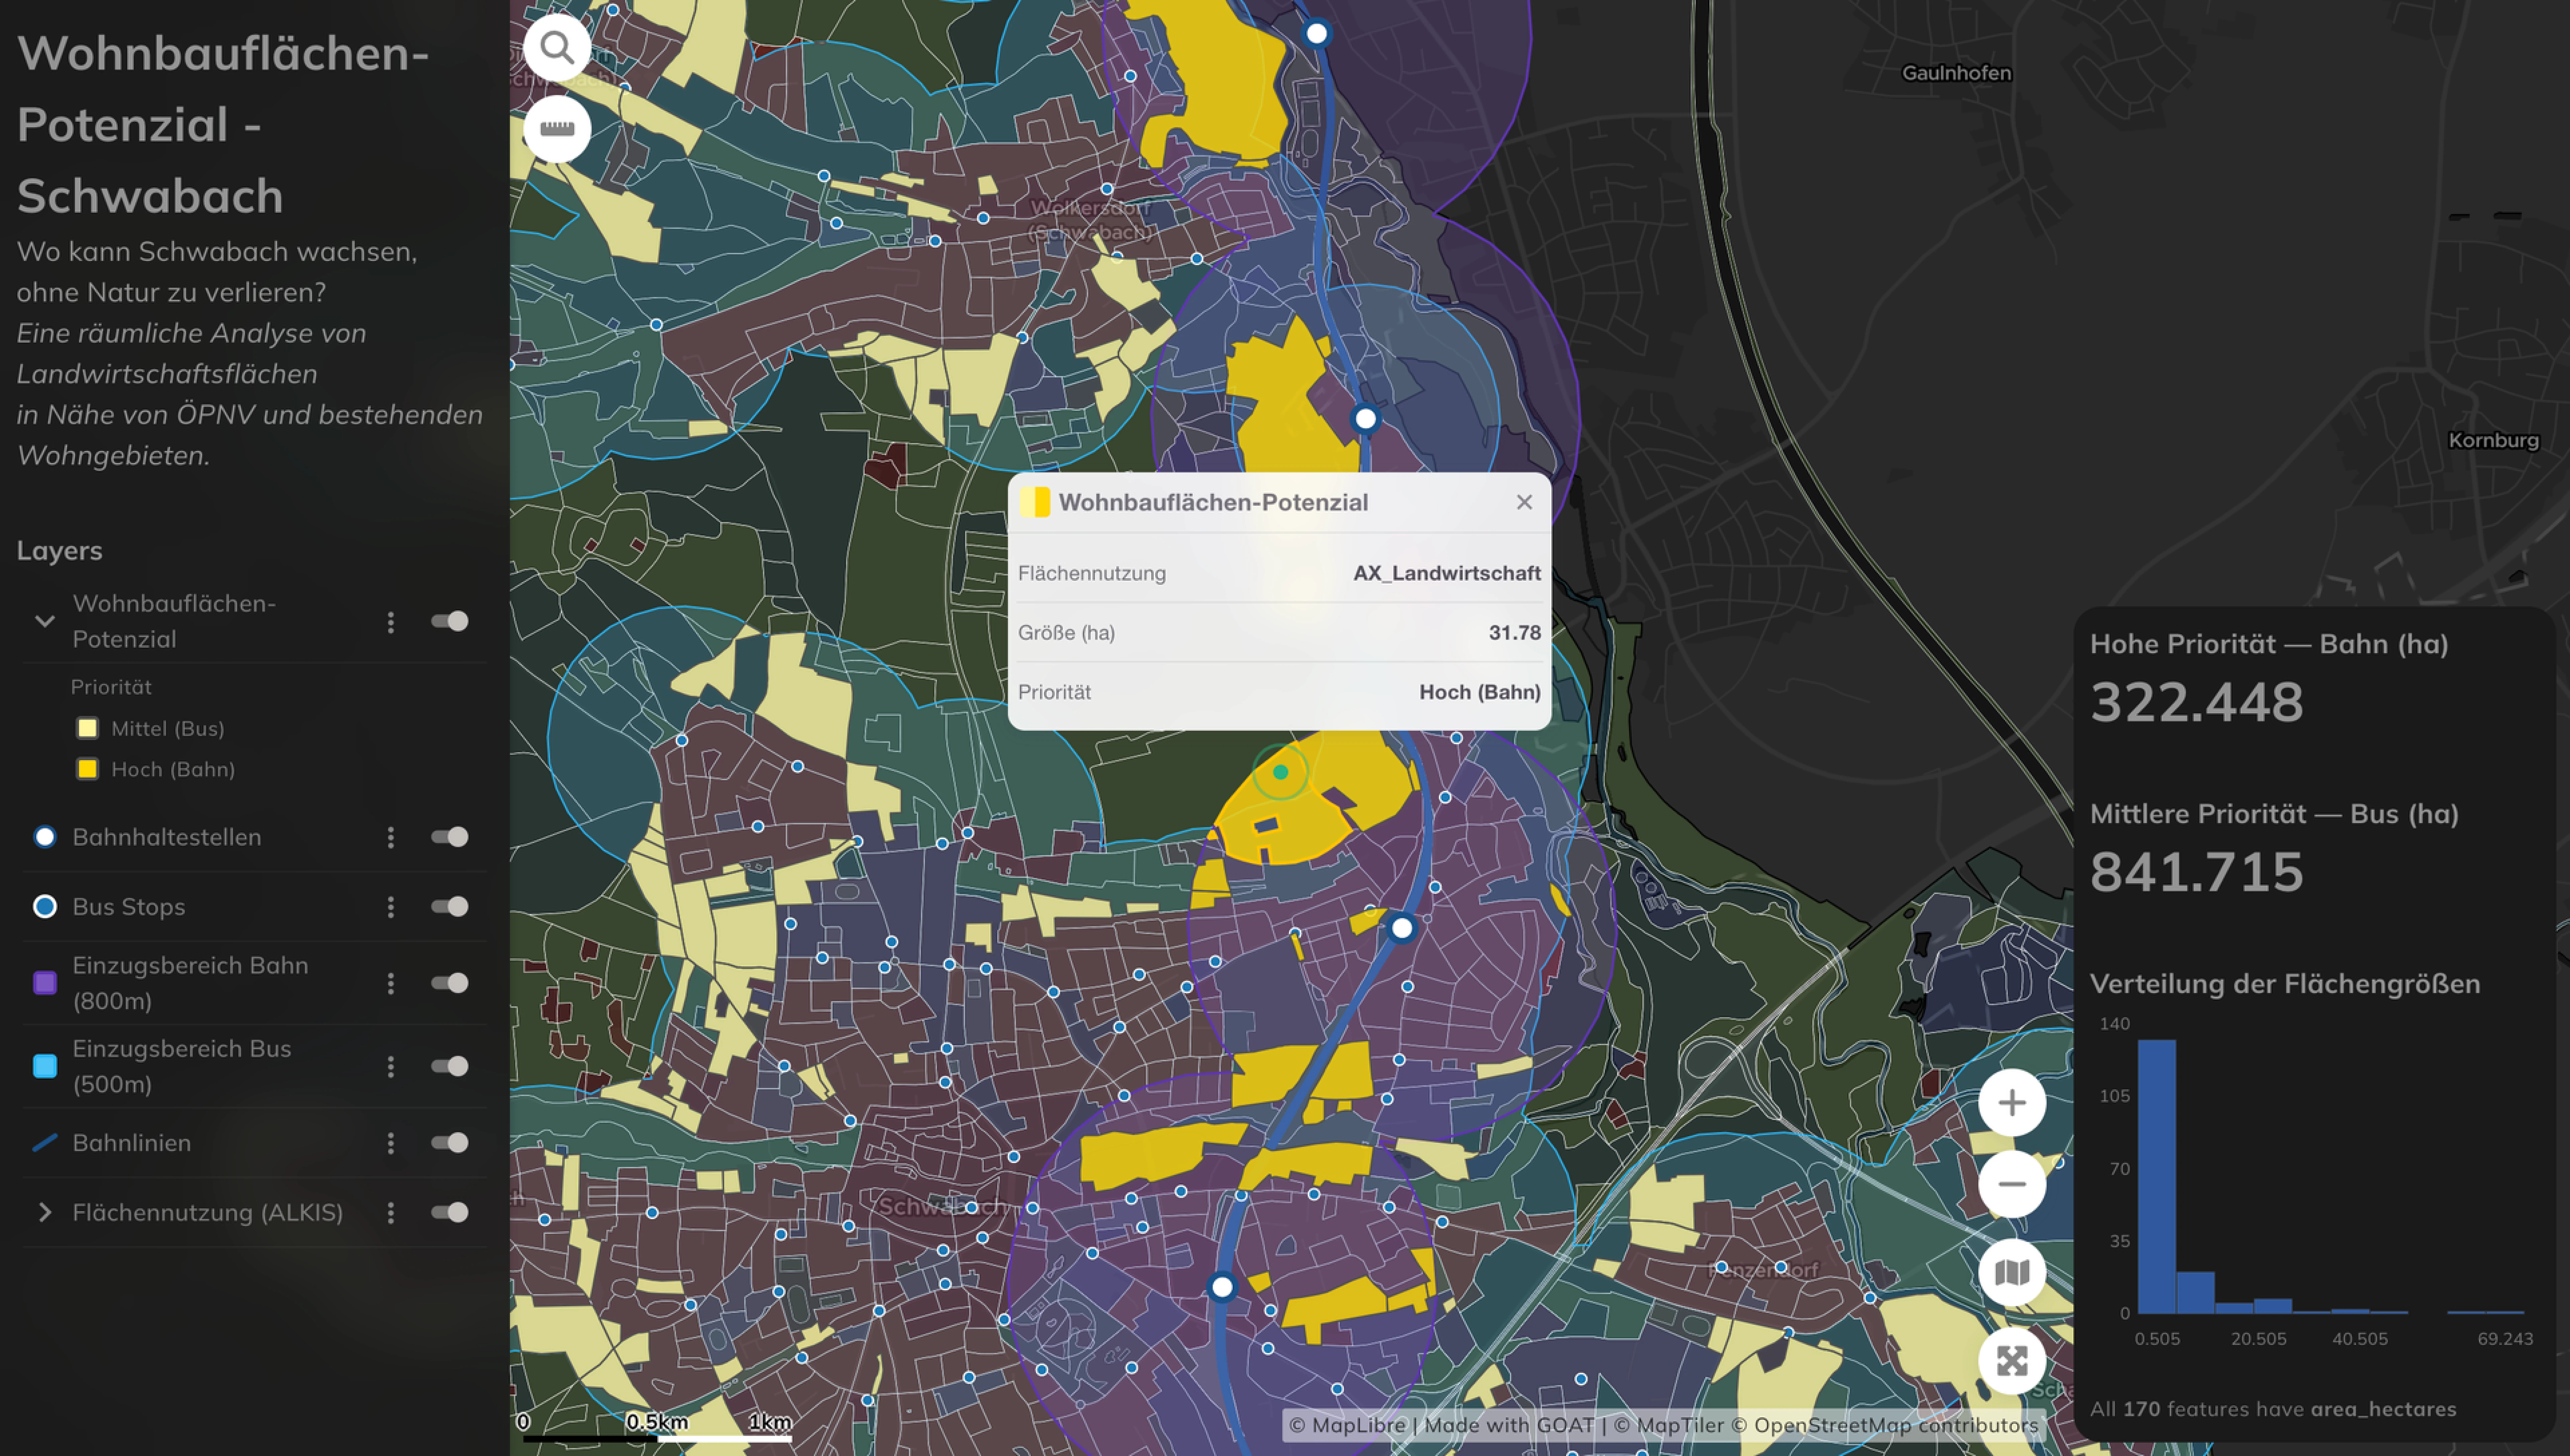Image resolution: width=2570 pixels, height=1456 pixels.
Task: Open the map search tool
Action: pyautogui.click(x=557, y=47)
